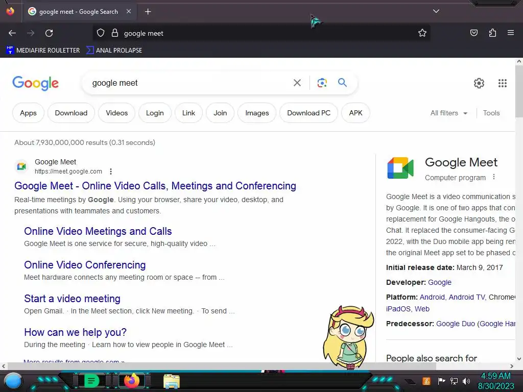
Task: Switch to Videos results
Action: [117, 113]
